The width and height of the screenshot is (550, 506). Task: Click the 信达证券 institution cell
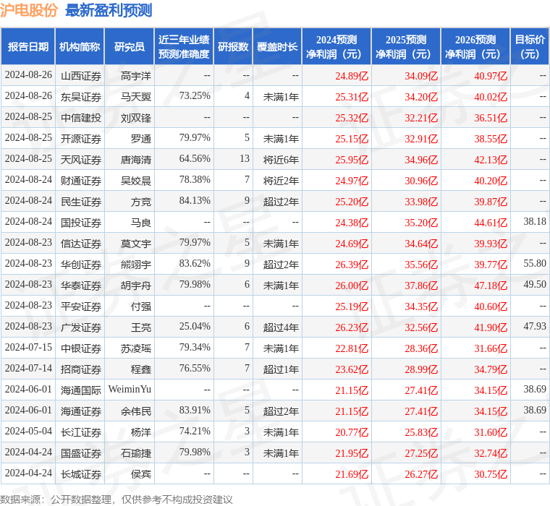pyautogui.click(x=81, y=244)
